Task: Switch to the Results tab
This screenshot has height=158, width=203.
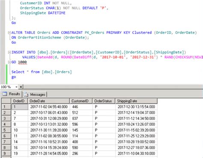Action: point(11,94)
